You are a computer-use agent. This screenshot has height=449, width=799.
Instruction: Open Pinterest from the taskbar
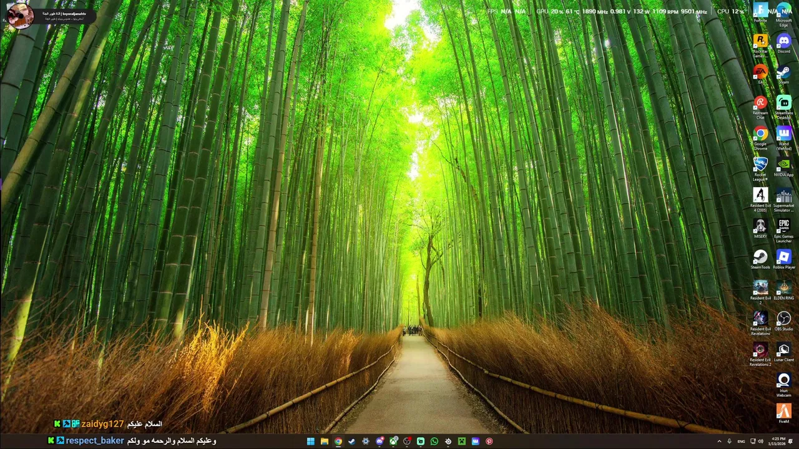coord(489,442)
